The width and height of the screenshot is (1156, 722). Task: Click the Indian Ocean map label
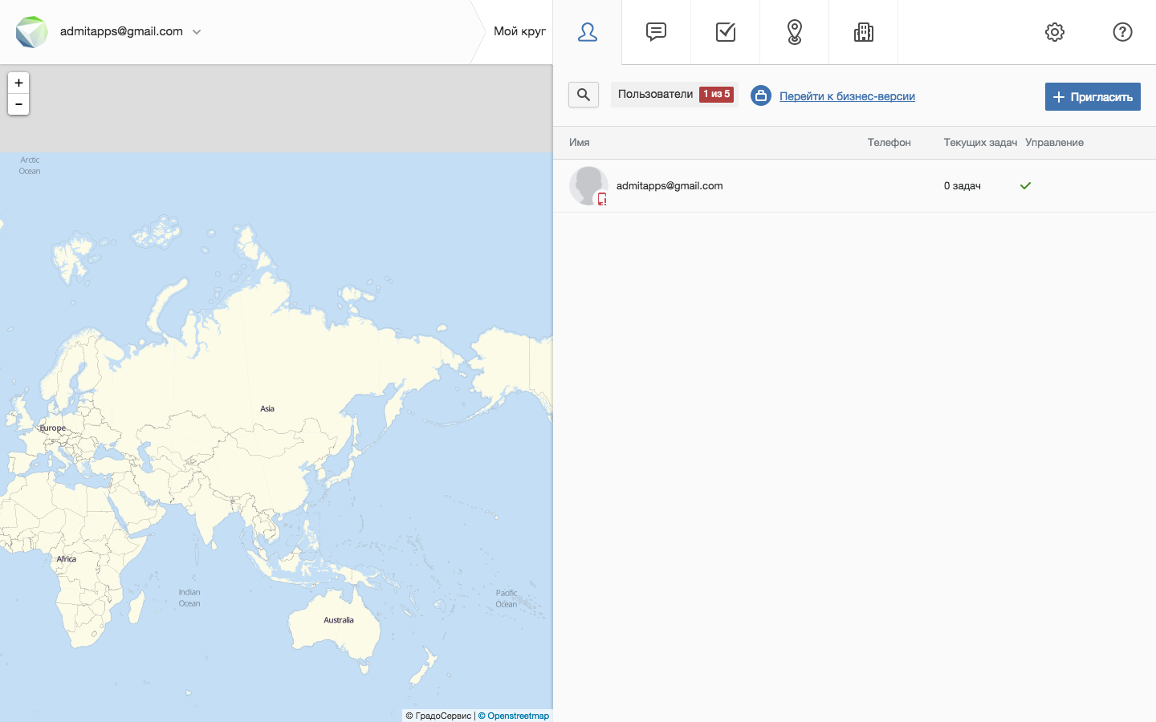click(x=189, y=598)
